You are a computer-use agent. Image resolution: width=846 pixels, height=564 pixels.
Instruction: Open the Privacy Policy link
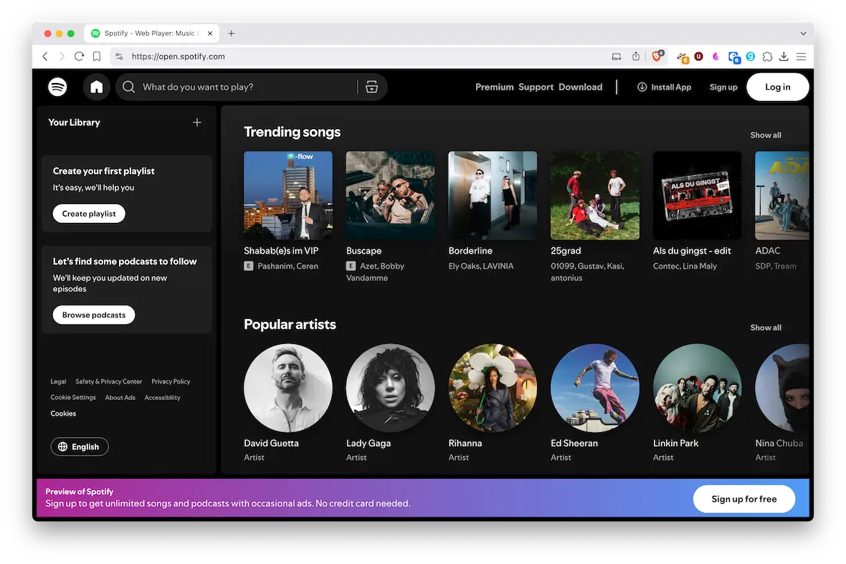[x=171, y=381]
